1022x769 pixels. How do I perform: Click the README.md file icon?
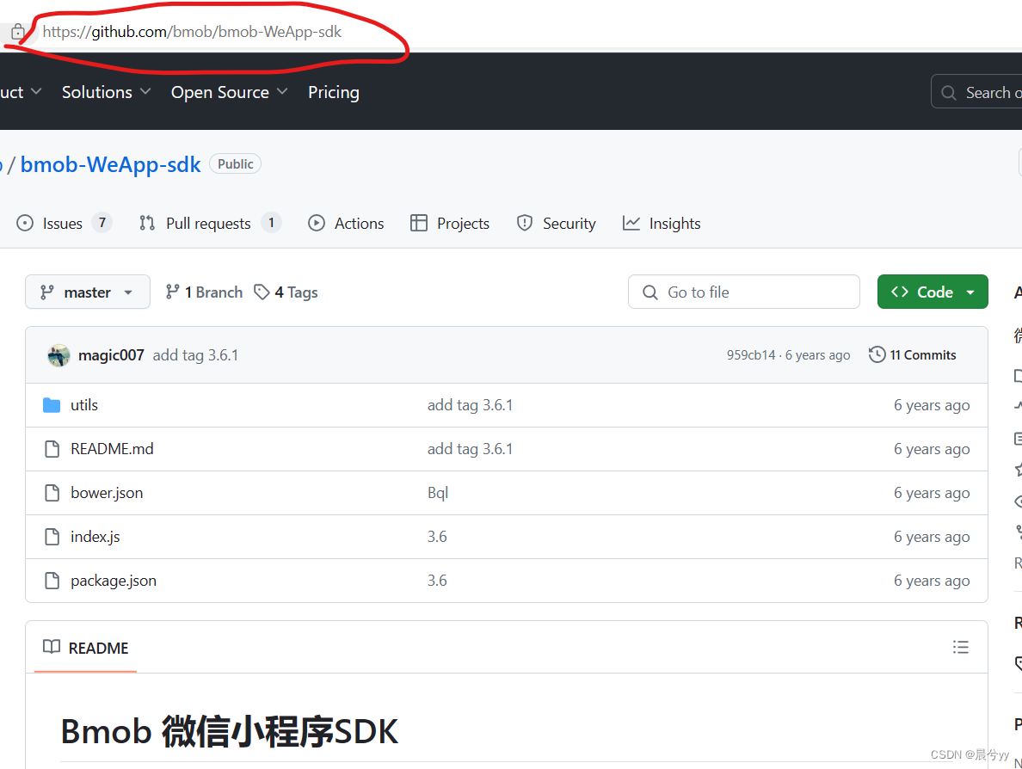point(52,449)
